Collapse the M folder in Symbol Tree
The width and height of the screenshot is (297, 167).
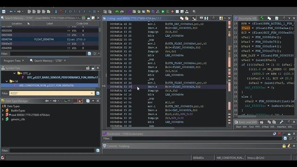point(7,81)
